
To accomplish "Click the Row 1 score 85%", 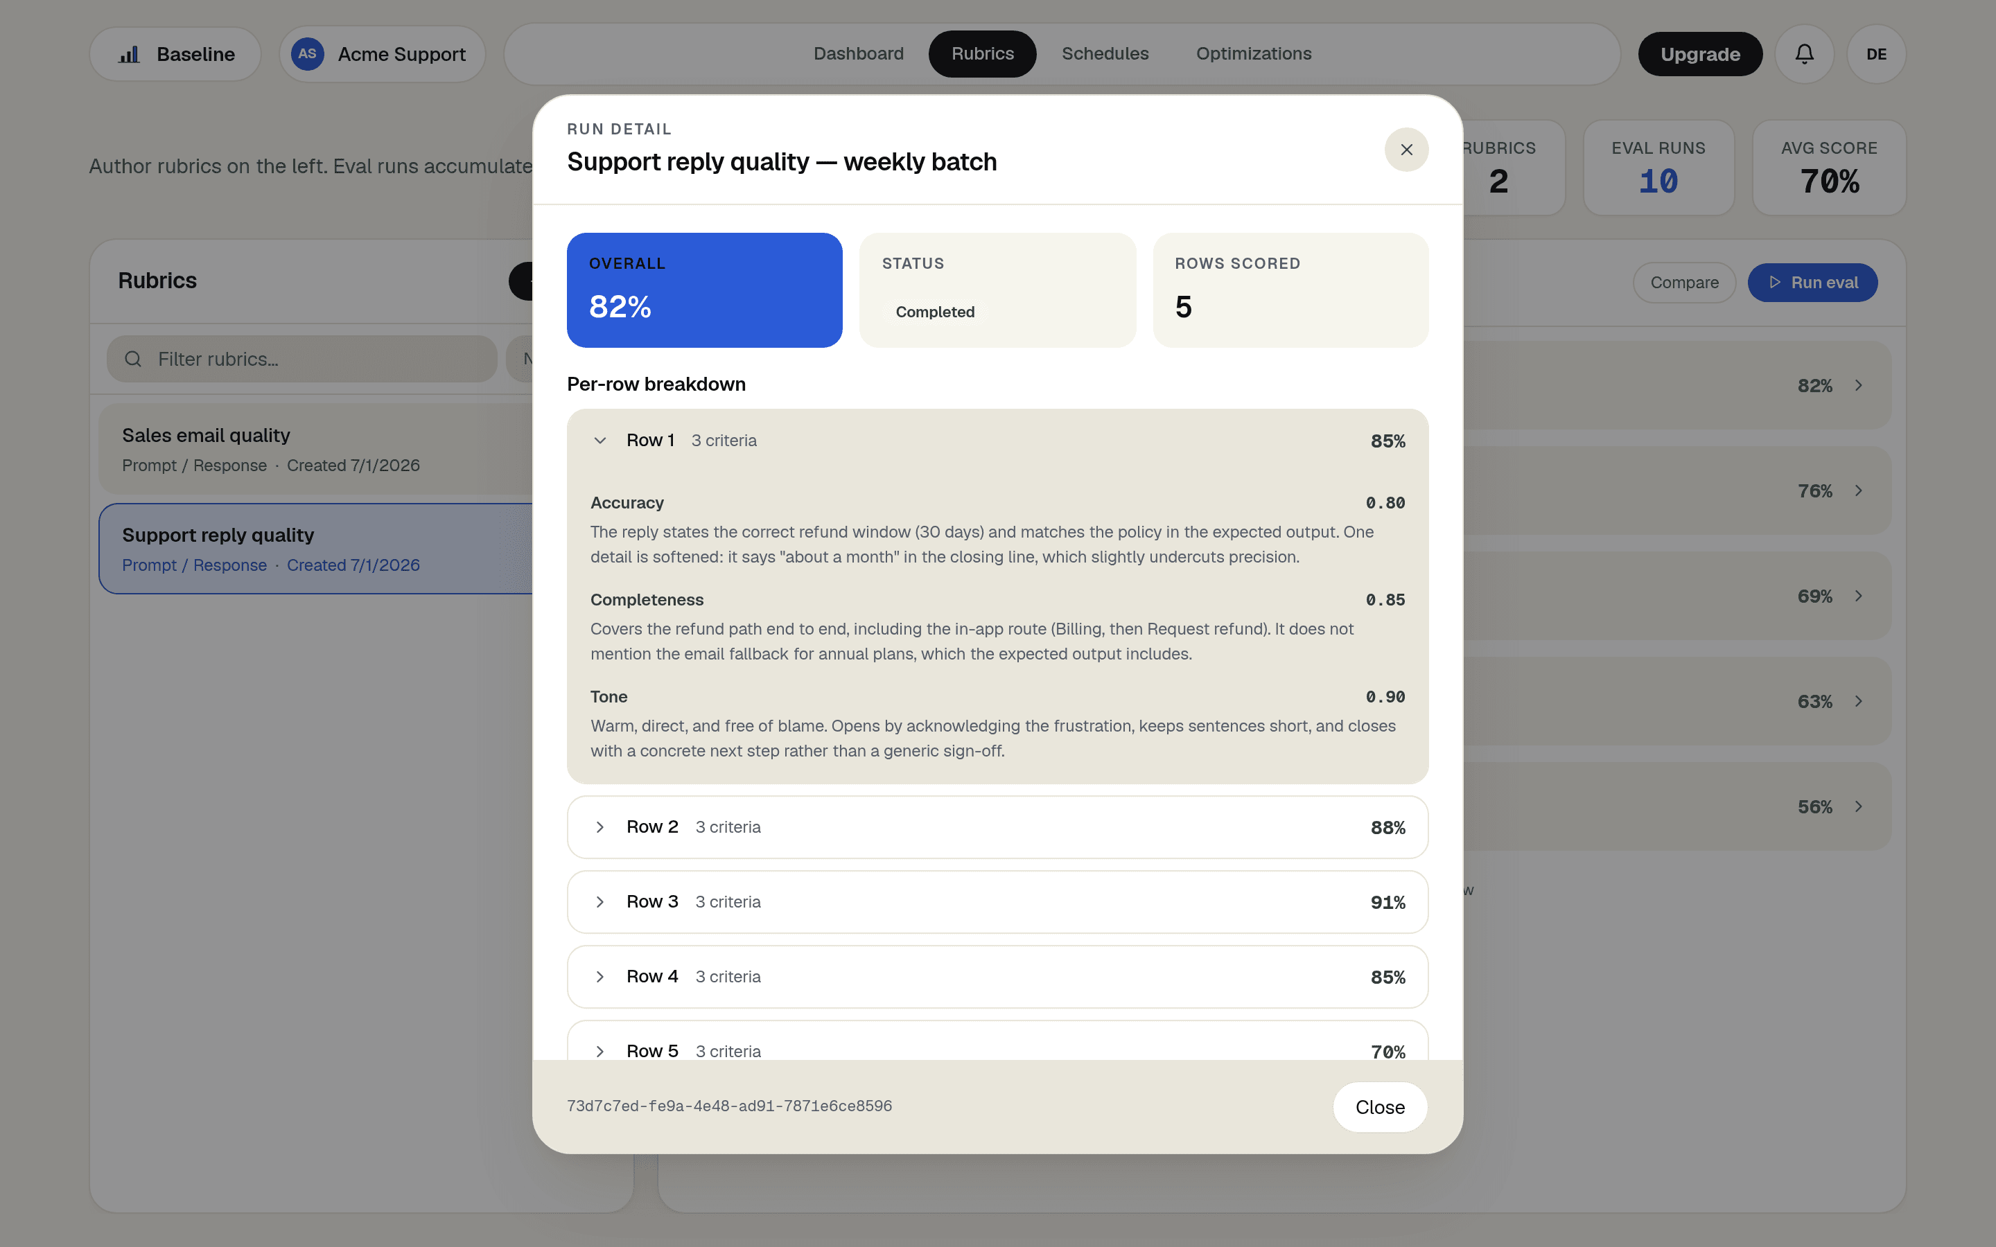I will (1388, 441).
